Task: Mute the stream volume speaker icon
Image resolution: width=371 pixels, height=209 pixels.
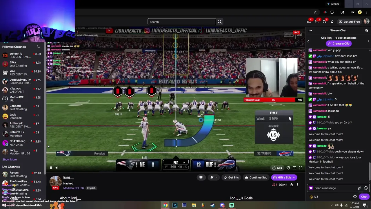Action: [x=57, y=168]
